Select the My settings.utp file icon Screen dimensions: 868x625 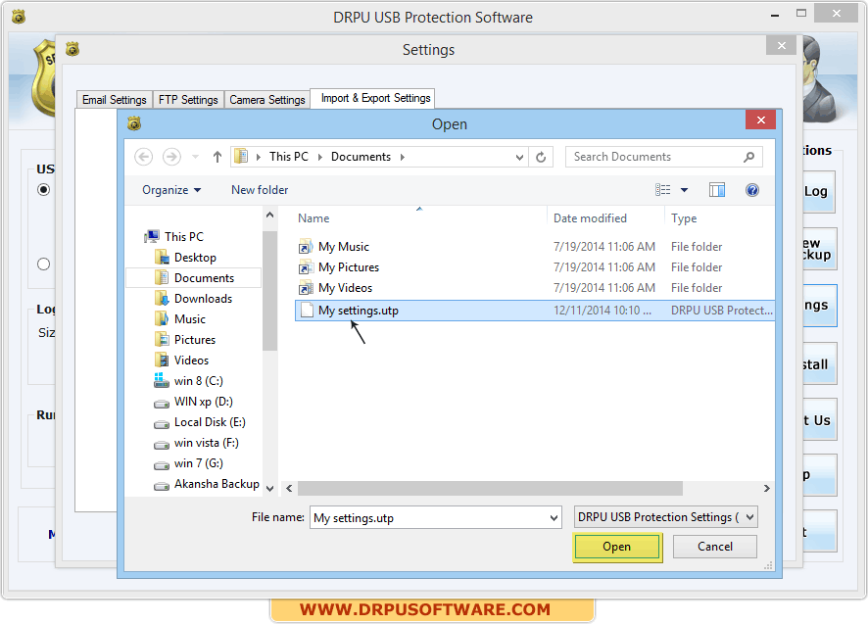(306, 311)
